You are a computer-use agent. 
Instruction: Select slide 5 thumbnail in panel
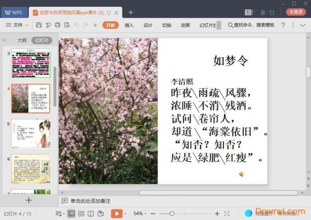[x=31, y=134]
